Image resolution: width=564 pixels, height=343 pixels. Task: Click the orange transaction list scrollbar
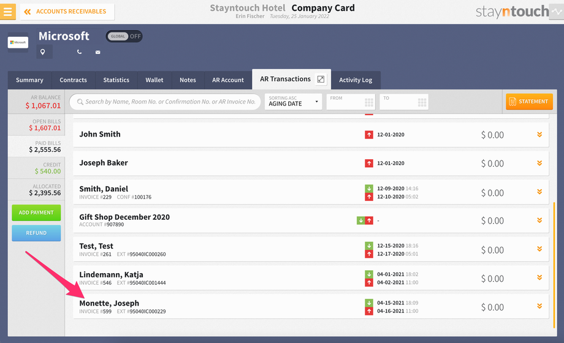coord(554,265)
